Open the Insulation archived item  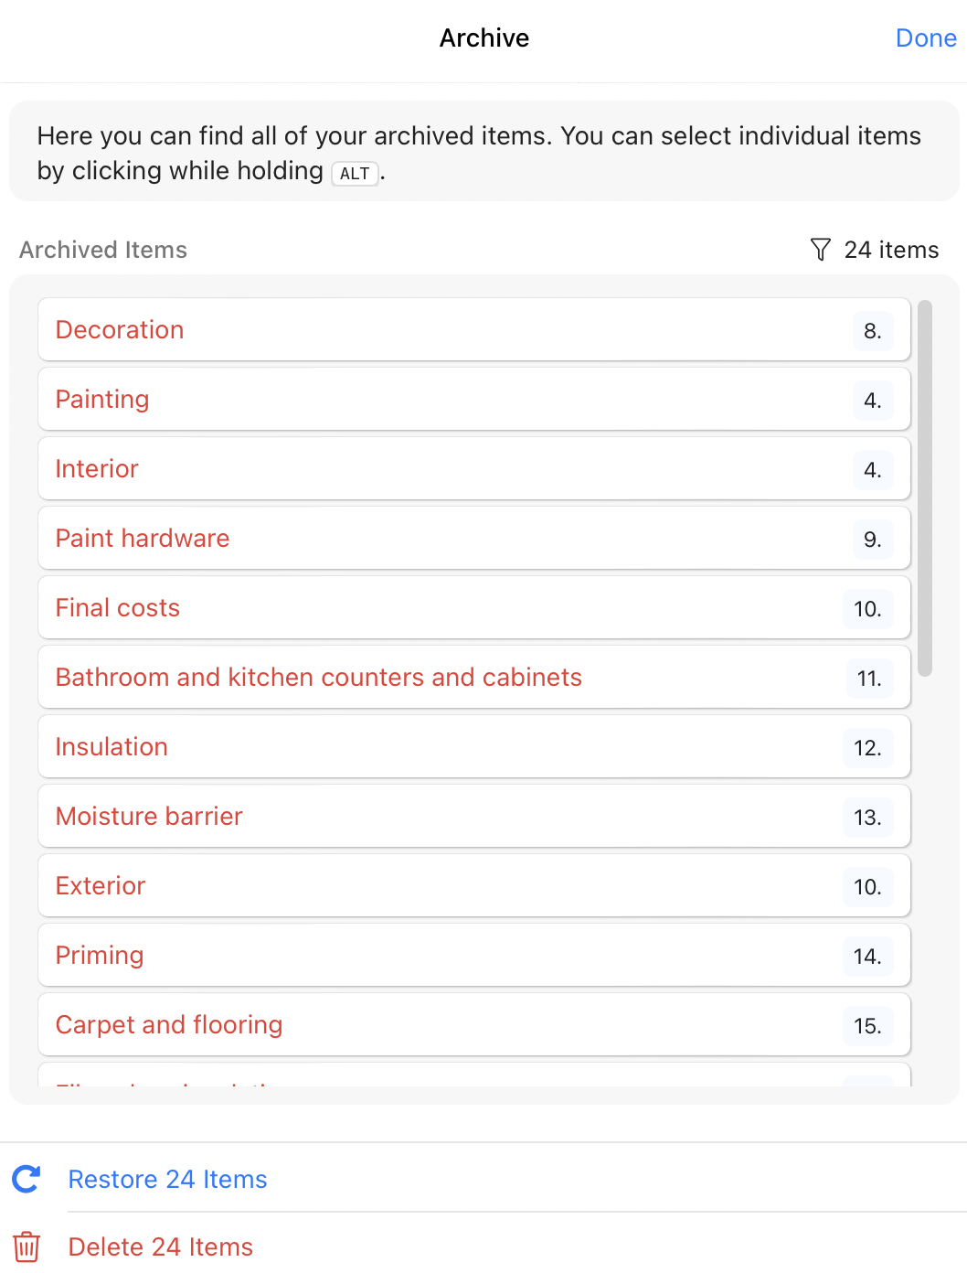pos(112,747)
